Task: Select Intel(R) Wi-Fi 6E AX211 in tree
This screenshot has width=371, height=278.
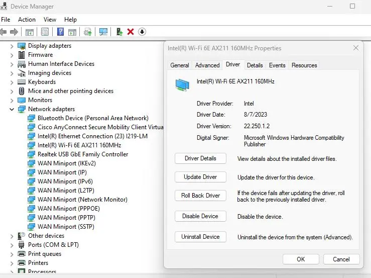Action: [x=79, y=145]
